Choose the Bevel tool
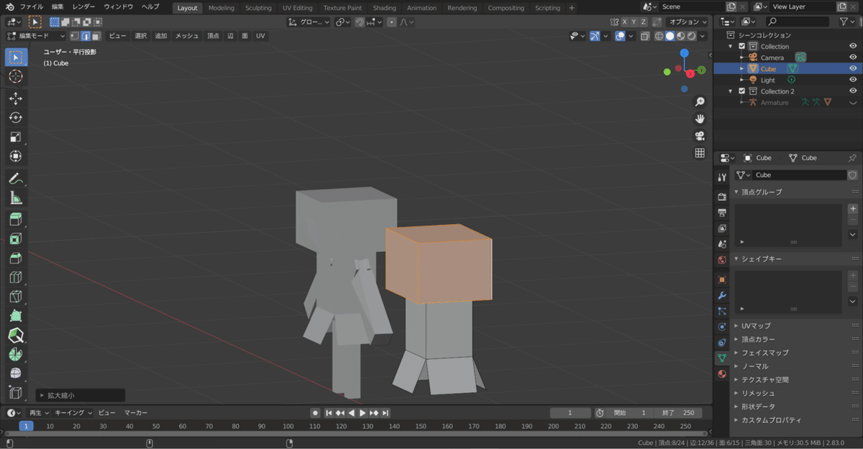The height and width of the screenshot is (449, 863). [16, 259]
